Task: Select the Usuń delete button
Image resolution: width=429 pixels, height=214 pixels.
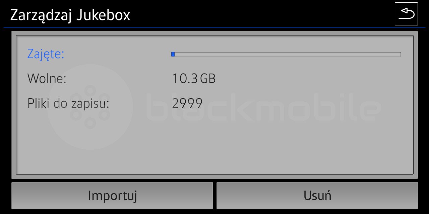Action: [317, 196]
